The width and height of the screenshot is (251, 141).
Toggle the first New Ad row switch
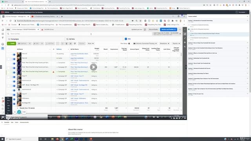pyautogui.click(x=14, y=55)
